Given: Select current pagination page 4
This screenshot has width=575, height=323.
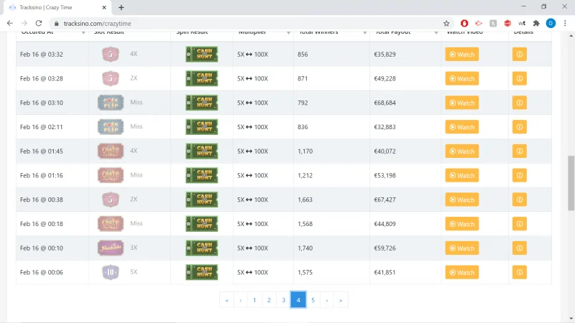Looking at the screenshot, I should coord(298,300).
